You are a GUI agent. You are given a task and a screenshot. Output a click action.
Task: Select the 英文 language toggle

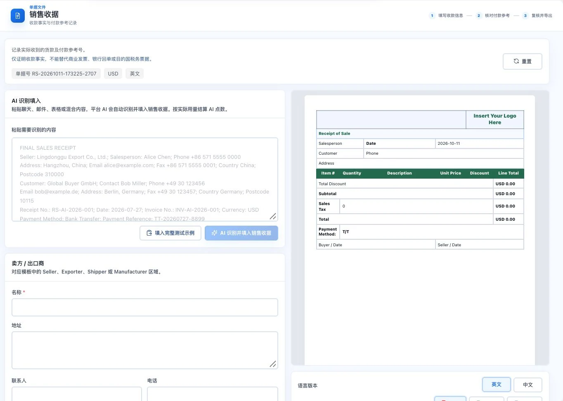coord(497,384)
